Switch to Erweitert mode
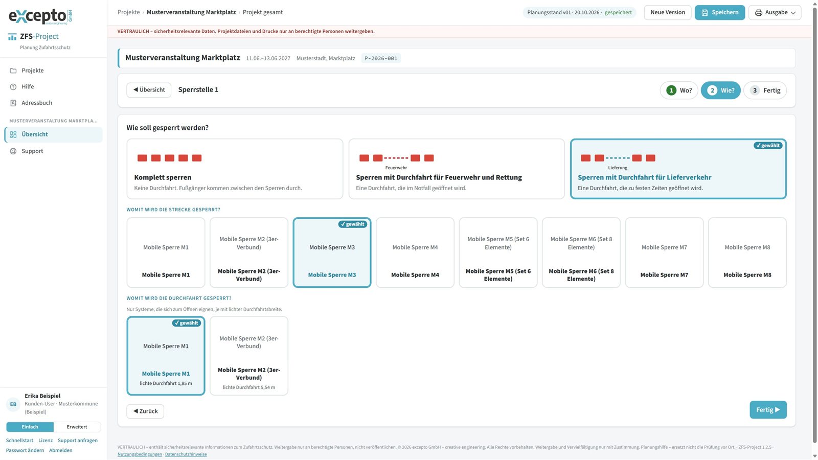Viewport: 818px width, 460px height. point(77,427)
